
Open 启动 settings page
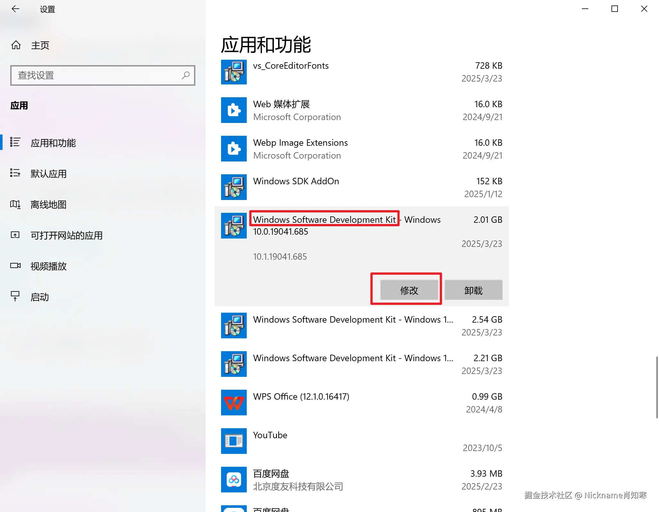coord(40,297)
